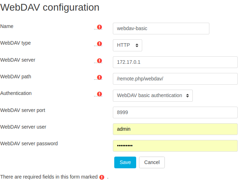
Task: Click required icon beside Authentication
Action: [99, 94]
